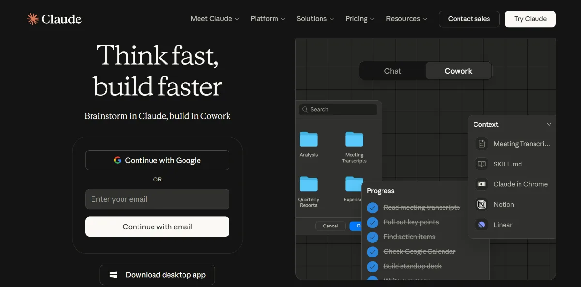581x287 pixels.
Task: Click the 'SKILL.md' text in Context
Action: [507, 164]
